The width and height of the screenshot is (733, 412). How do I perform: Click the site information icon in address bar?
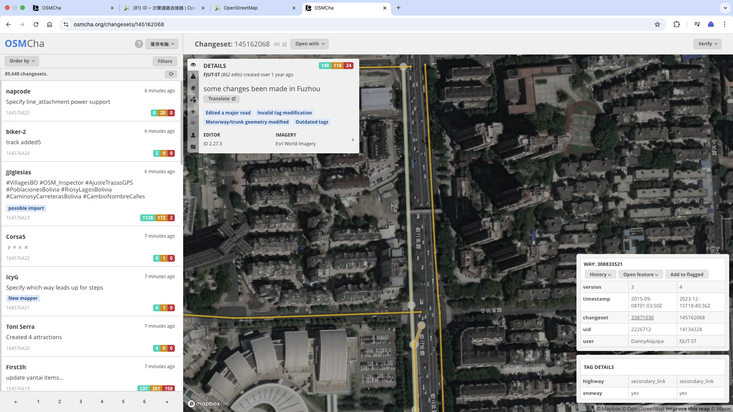66,24
